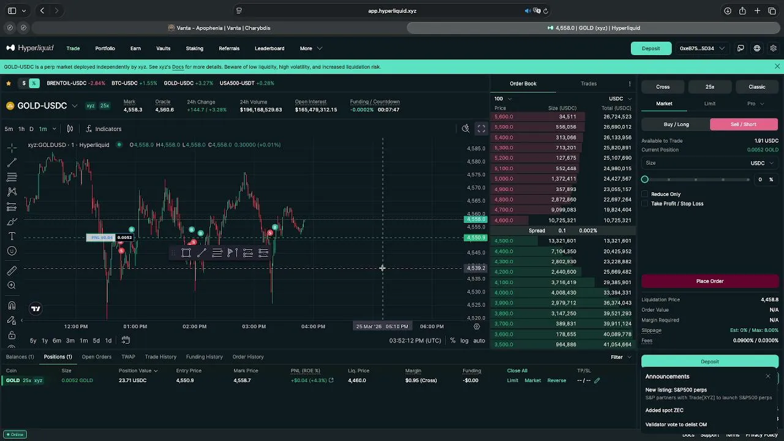Open the wallet address 0xeB75...5D34 dropdown
The image size is (784, 441).
702,48
